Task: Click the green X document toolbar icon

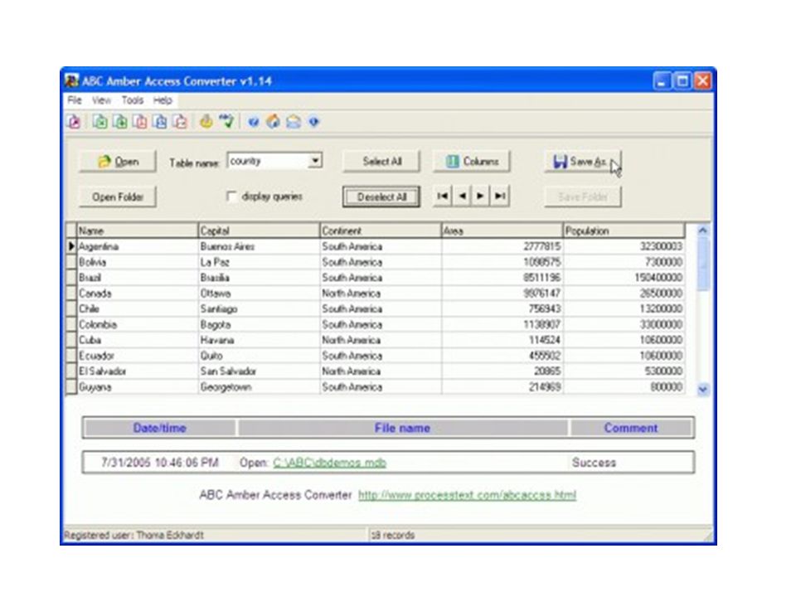Action: coord(100,122)
